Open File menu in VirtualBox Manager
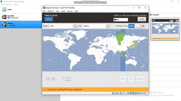Image resolution: width=181 pixels, height=101 pixels. tap(2, 4)
